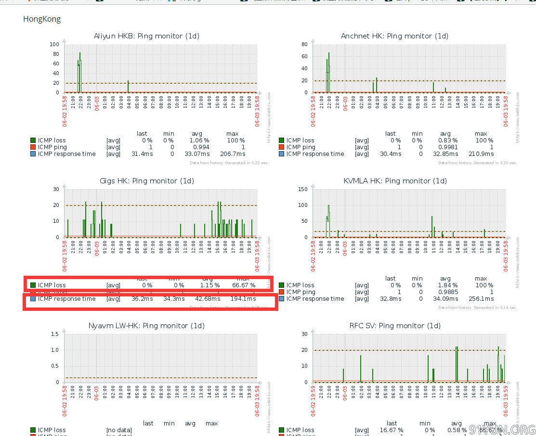Click the green ICMP loss swatch under Nyavm LW-HK
The height and width of the screenshot is (436, 536).
(x=33, y=430)
